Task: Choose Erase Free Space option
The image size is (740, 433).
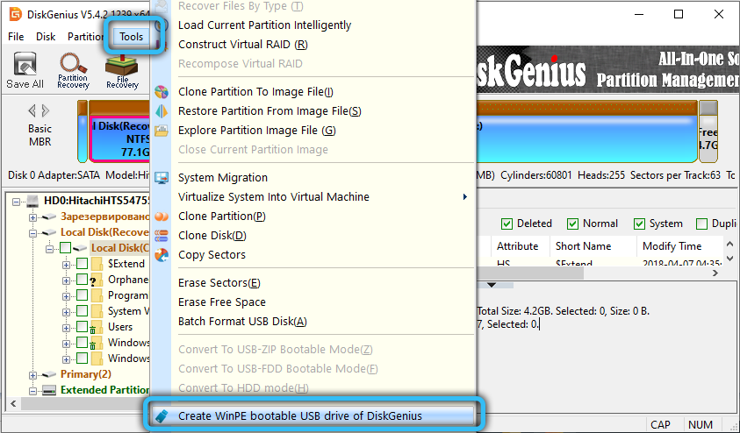Action: (x=221, y=302)
